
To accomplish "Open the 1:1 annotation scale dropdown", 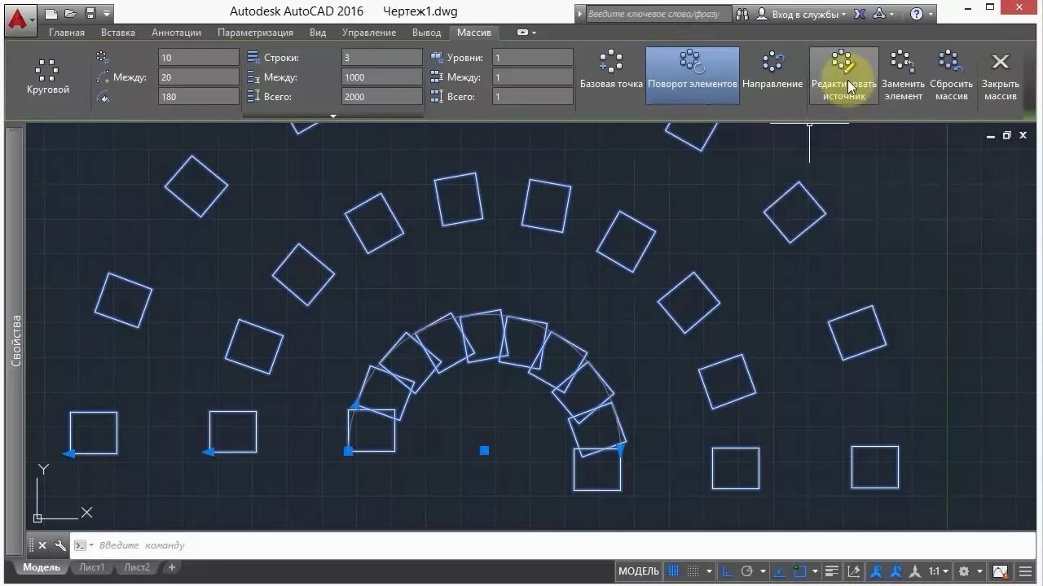I will pos(938,571).
